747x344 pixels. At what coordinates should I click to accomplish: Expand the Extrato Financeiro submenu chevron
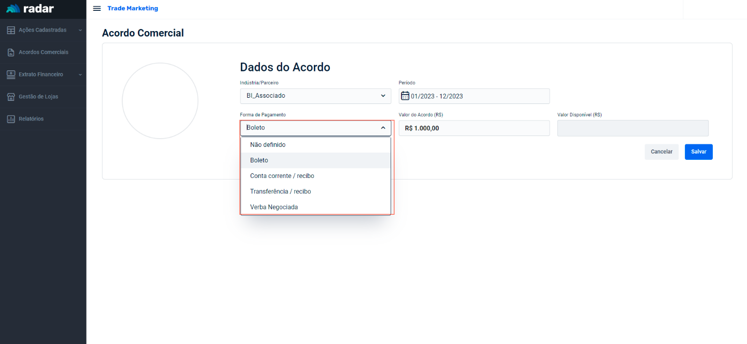point(80,75)
